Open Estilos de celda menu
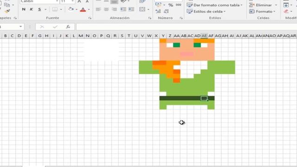297x167 pixels. (x=206, y=12)
